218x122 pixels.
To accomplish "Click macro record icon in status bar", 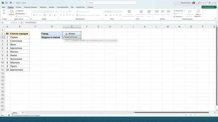I will (9, 115).
